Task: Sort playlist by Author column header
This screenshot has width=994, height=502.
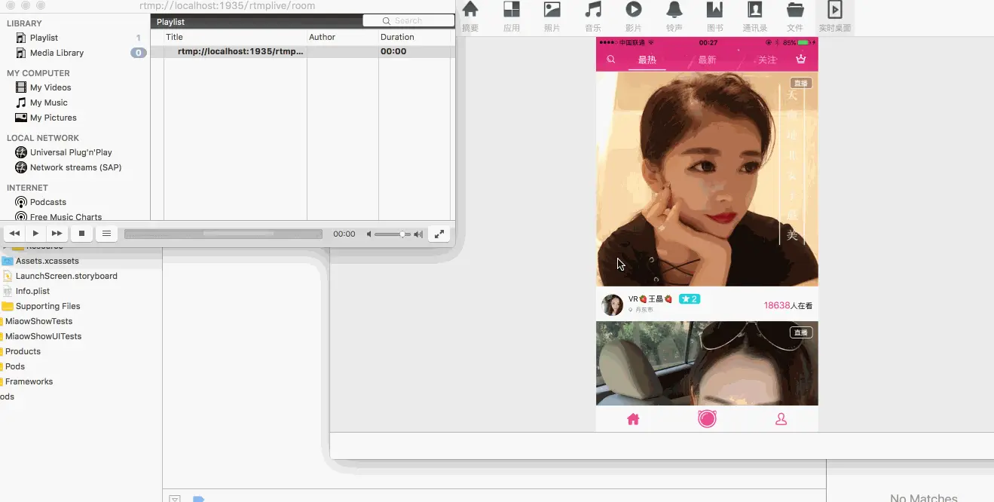Action: pyautogui.click(x=342, y=37)
